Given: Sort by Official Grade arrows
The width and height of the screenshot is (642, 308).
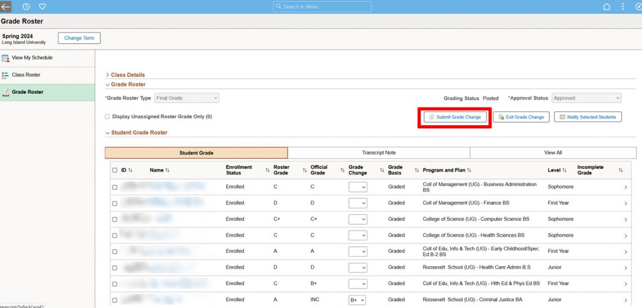Looking at the screenshot, I should [342, 170].
